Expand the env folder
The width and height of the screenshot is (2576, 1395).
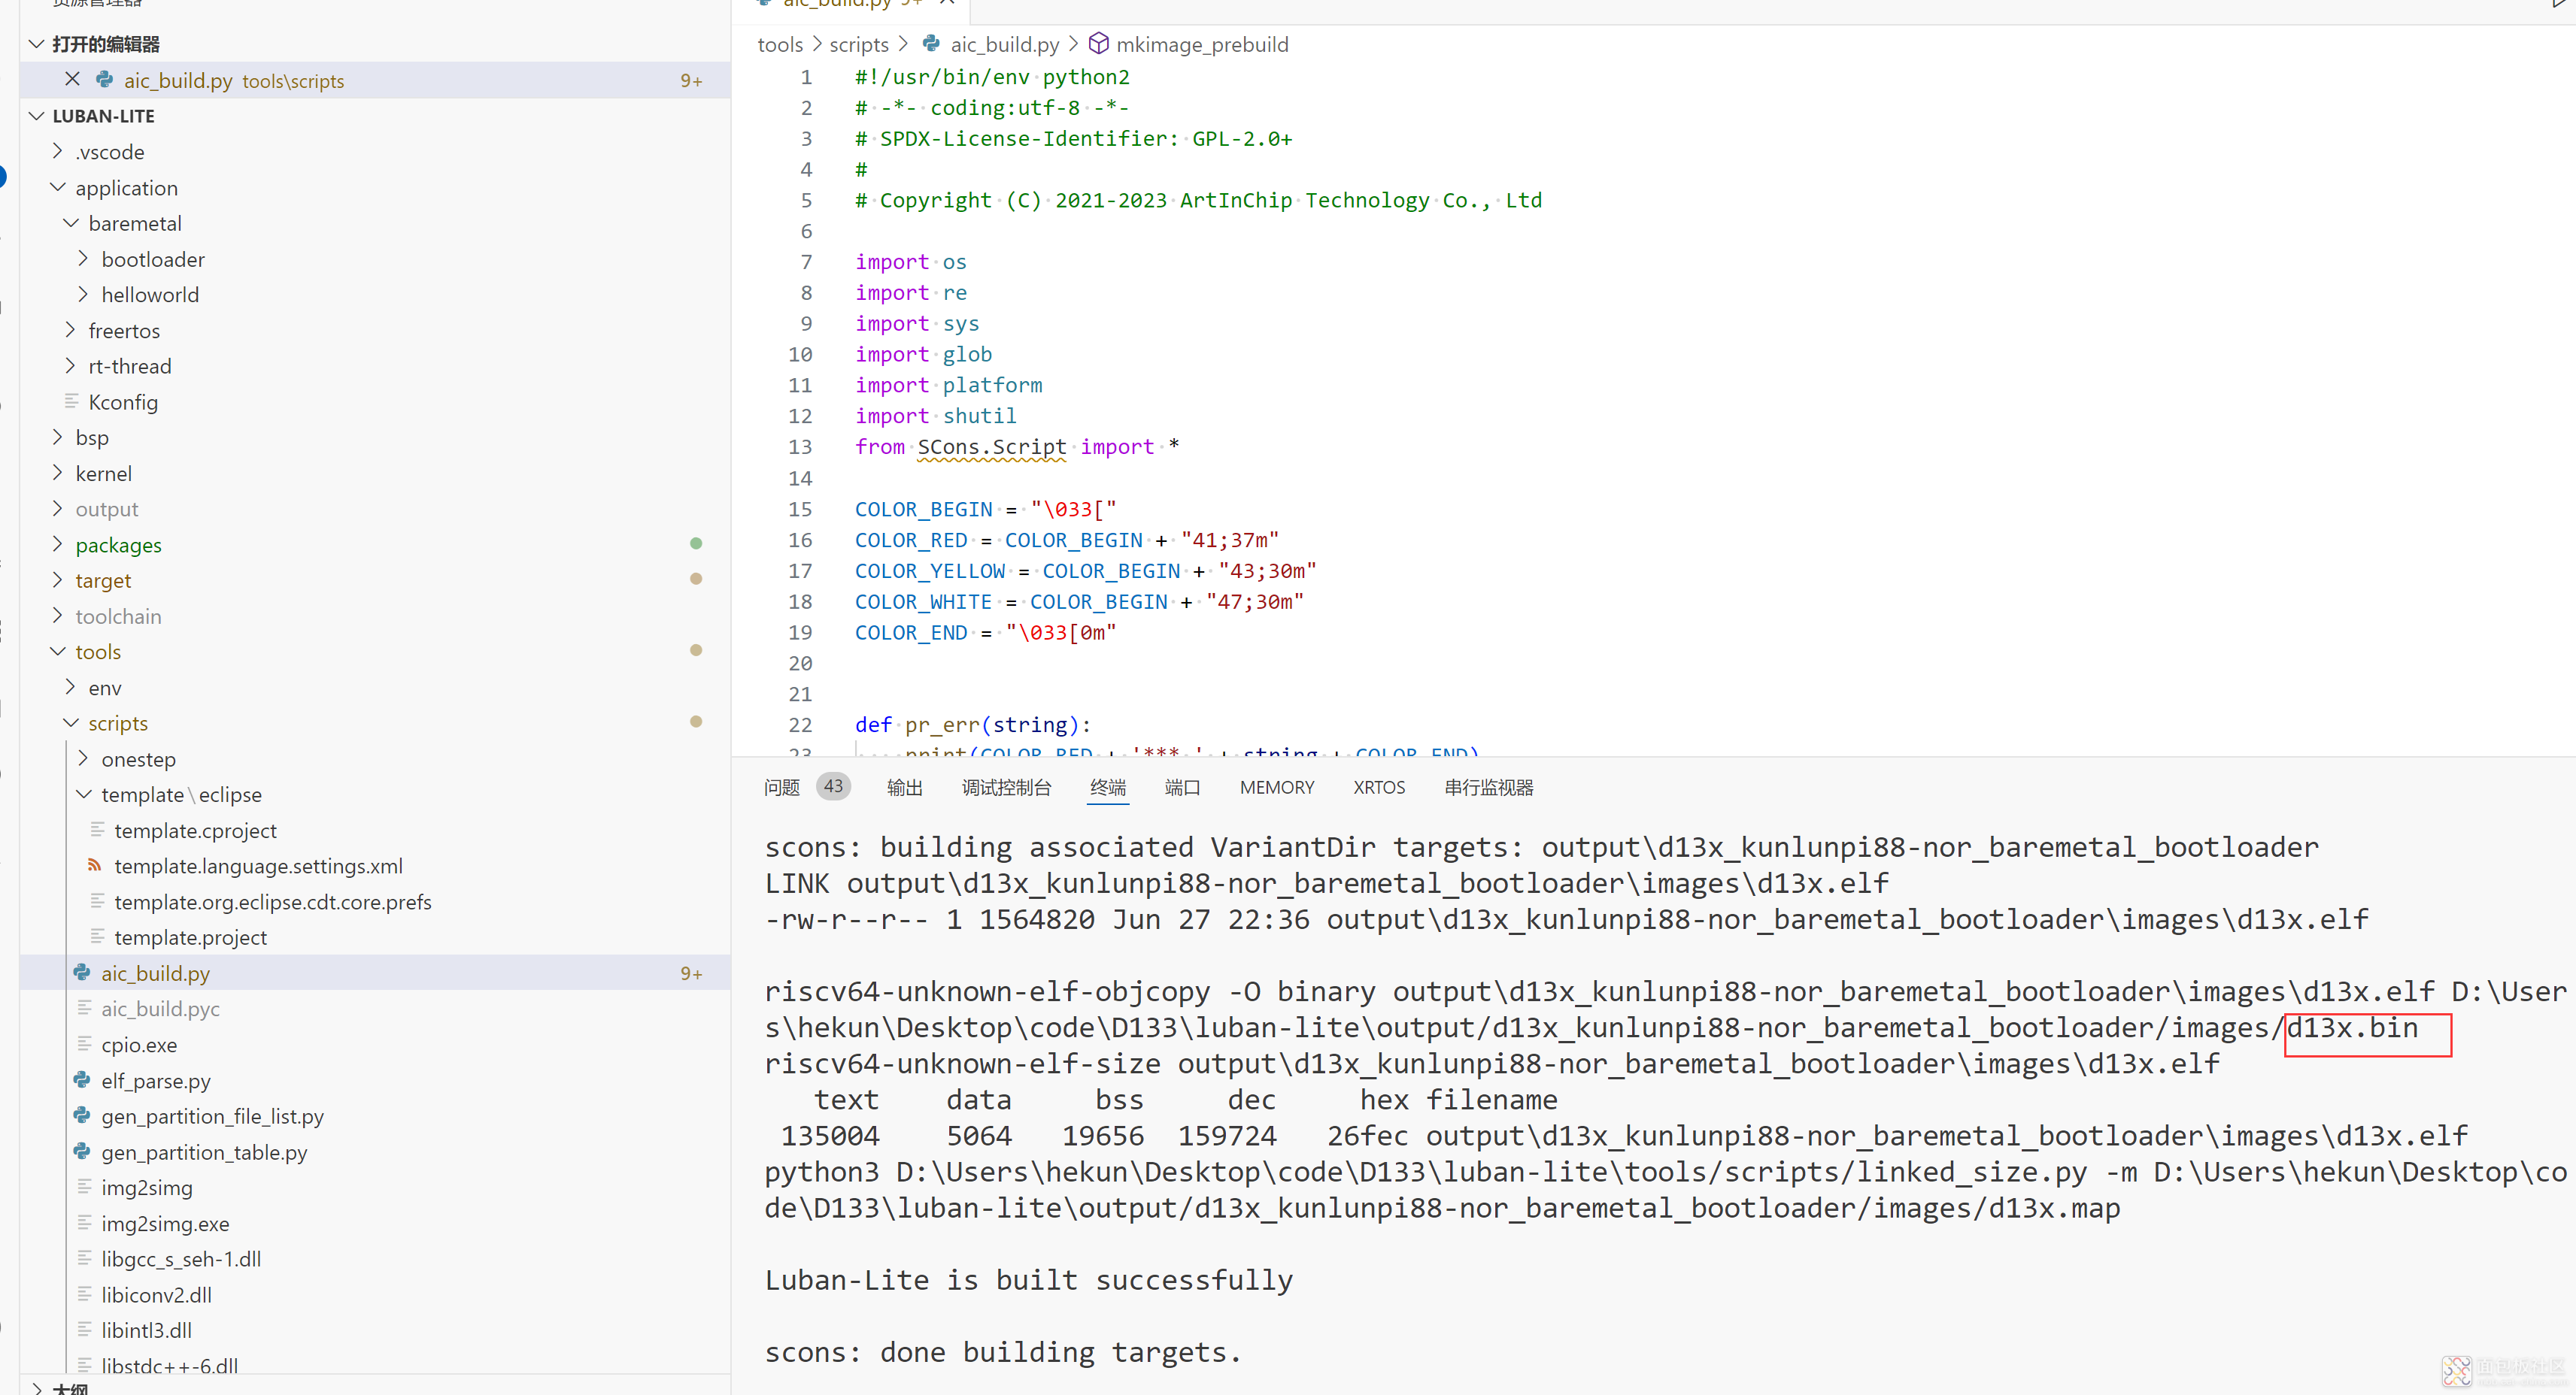pos(70,686)
